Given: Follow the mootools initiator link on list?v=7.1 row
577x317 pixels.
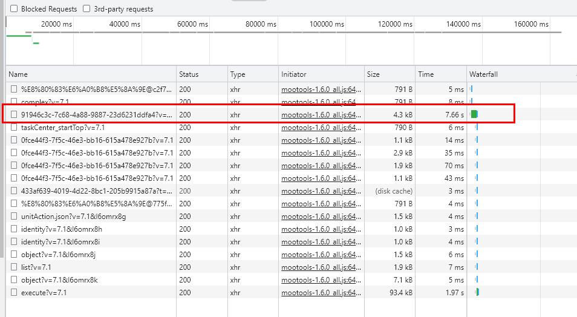Looking at the screenshot, I should 322,267.
